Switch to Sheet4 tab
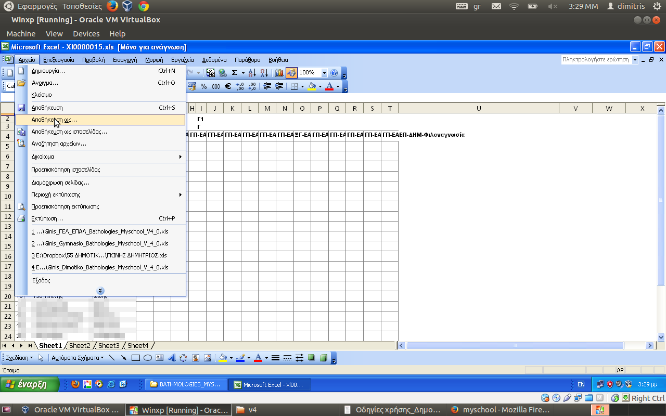The width and height of the screenshot is (666, 416). click(x=138, y=345)
